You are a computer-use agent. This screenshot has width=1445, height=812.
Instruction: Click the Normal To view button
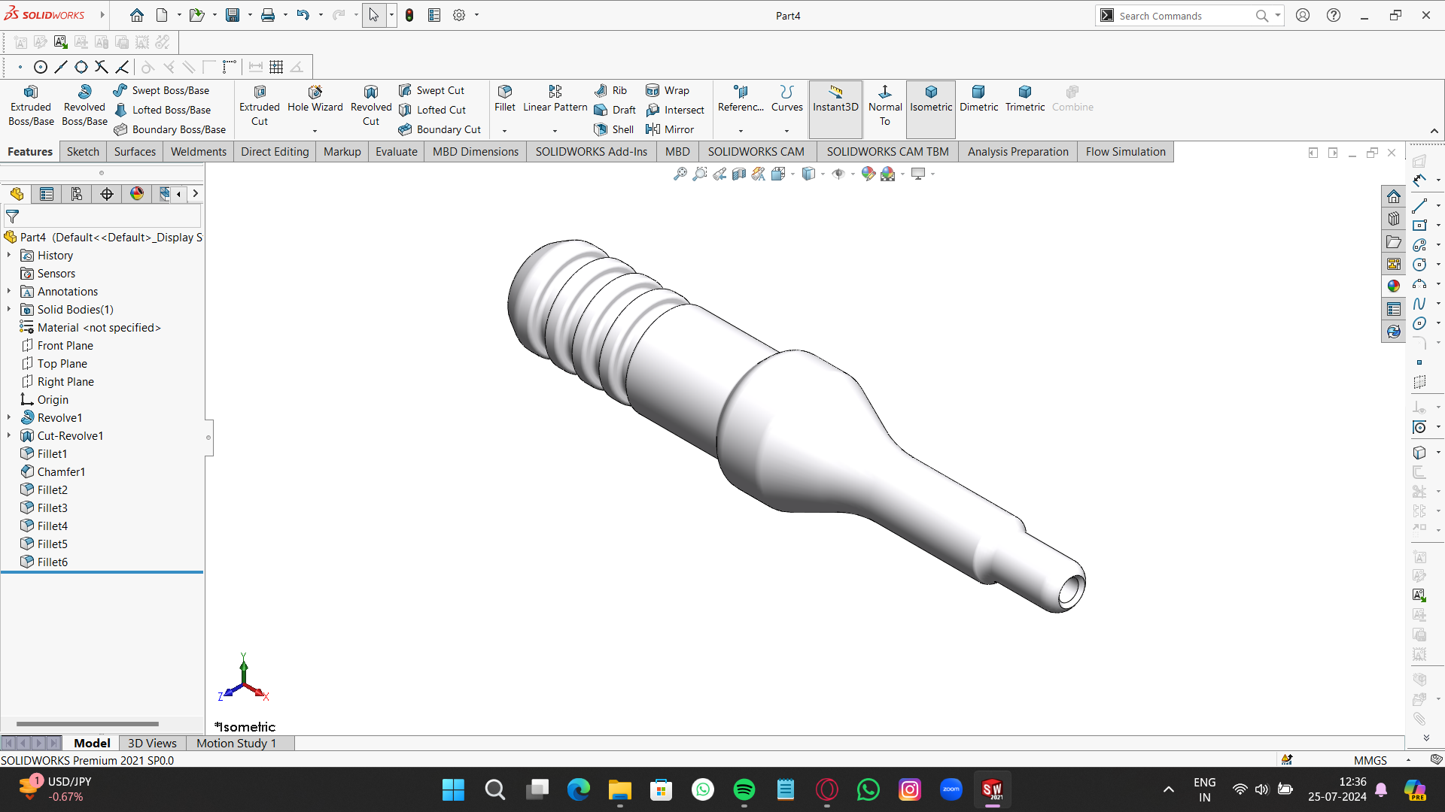pyautogui.click(x=885, y=105)
